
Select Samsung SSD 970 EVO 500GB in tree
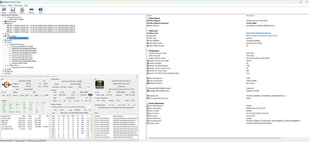[x=22, y=67]
